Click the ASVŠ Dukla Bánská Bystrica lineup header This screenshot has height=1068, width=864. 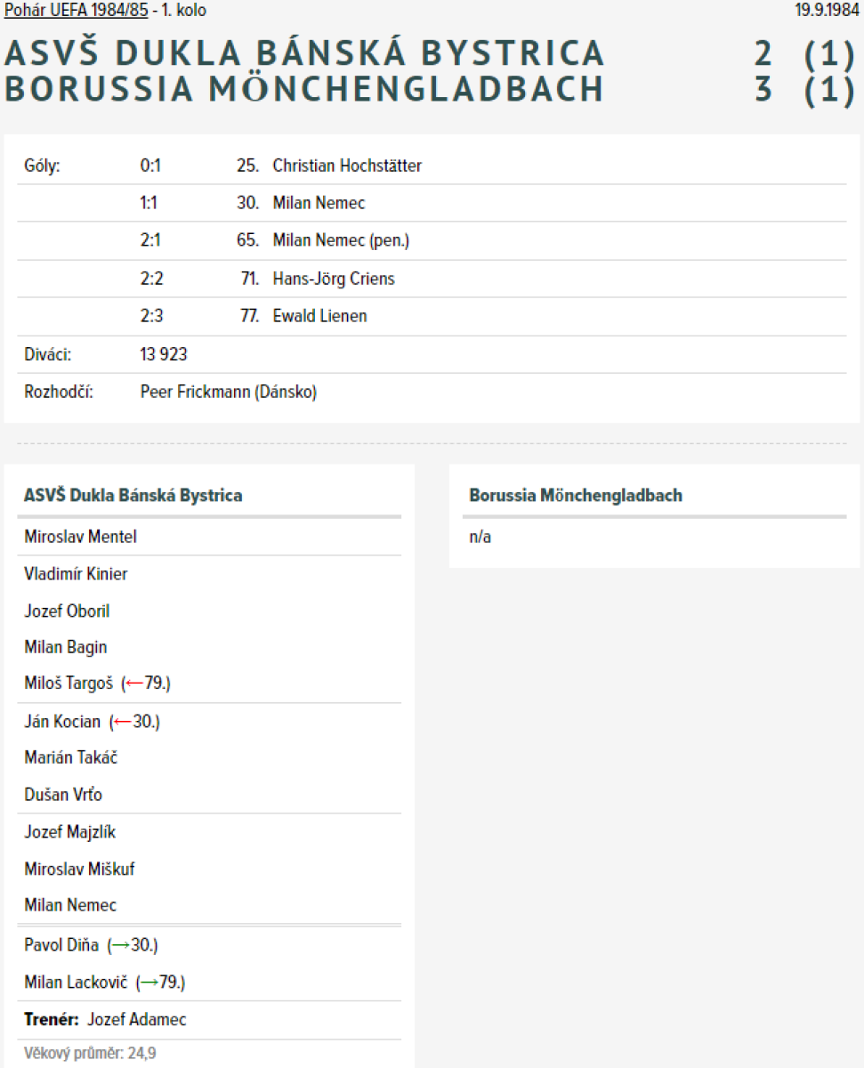(133, 496)
